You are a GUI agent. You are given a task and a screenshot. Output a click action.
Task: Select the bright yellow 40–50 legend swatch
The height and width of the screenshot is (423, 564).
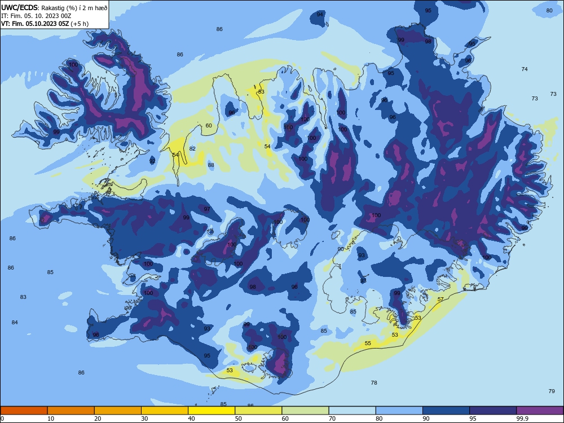click(x=211, y=411)
